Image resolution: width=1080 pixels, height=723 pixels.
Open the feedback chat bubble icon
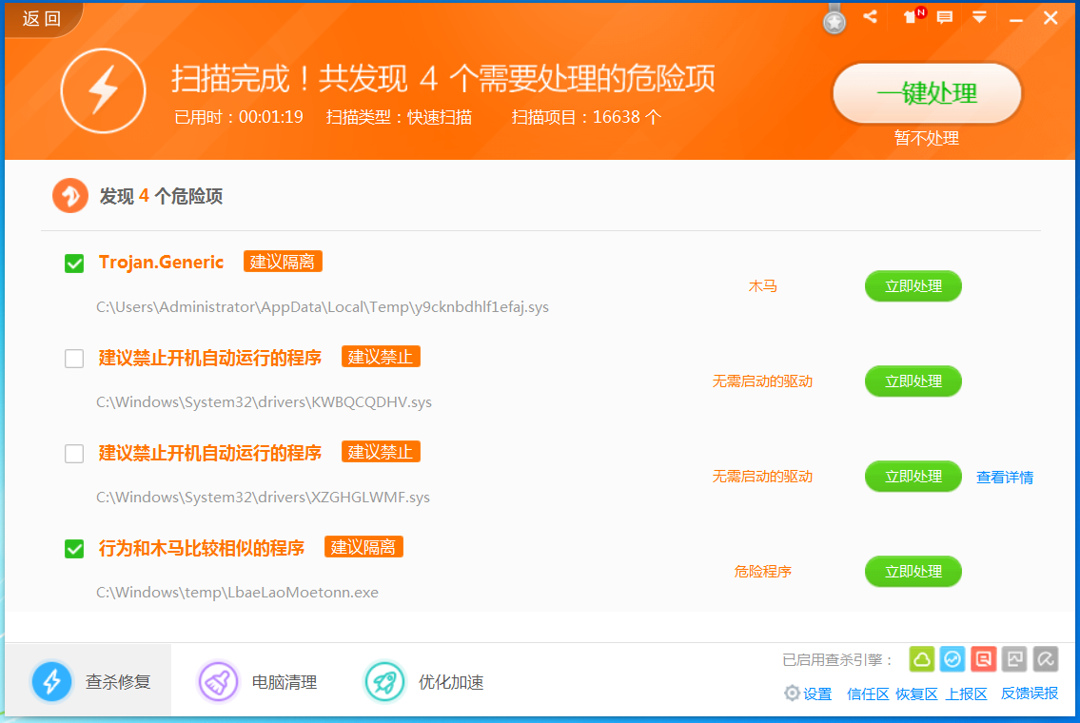(x=944, y=17)
